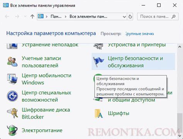Expand the chevron after 'Пан...' breadcrumb
The image size is (183, 139).
[x=66, y=17]
